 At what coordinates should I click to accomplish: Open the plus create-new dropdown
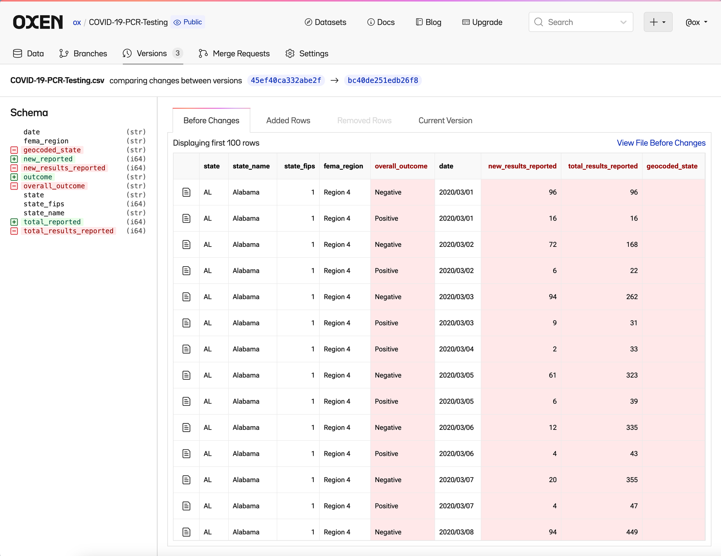pyautogui.click(x=658, y=22)
